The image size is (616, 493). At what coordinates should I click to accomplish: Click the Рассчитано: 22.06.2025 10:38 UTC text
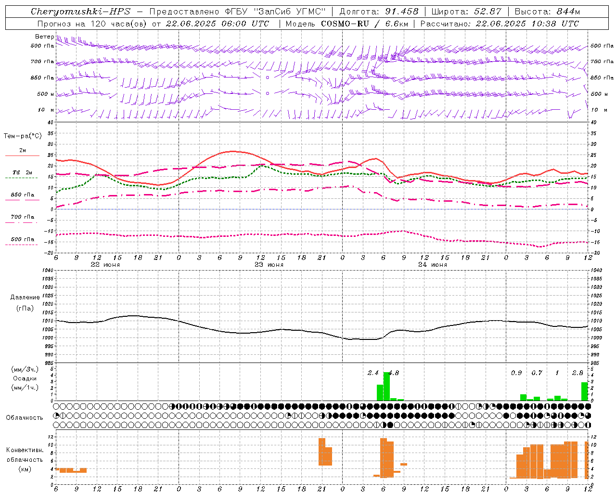pyautogui.click(x=500, y=24)
